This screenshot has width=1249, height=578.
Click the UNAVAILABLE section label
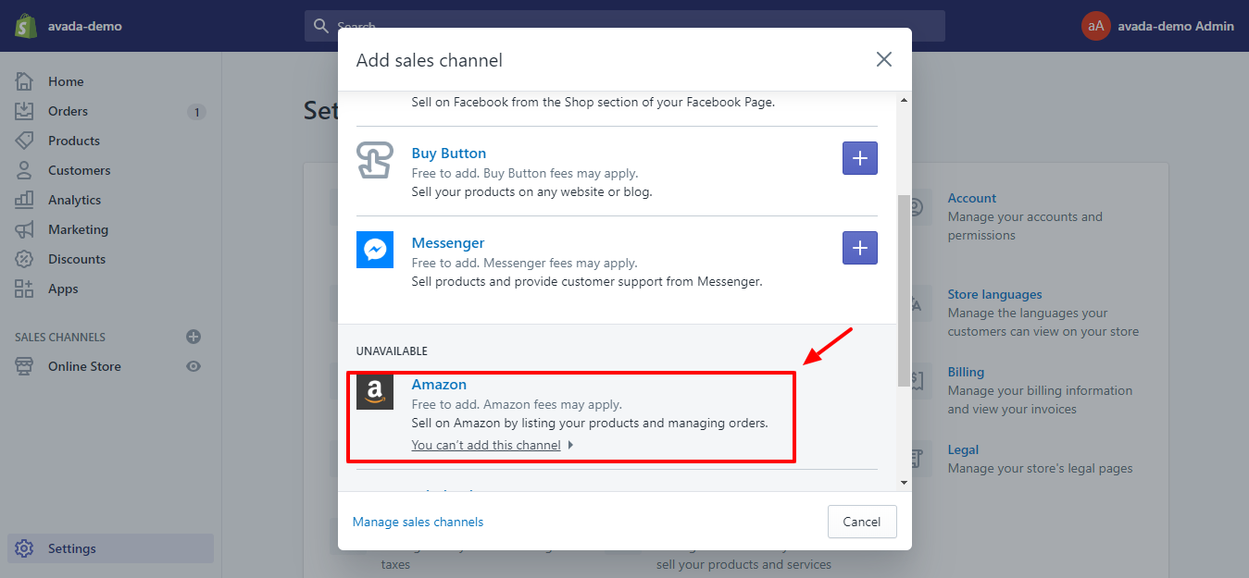(392, 351)
